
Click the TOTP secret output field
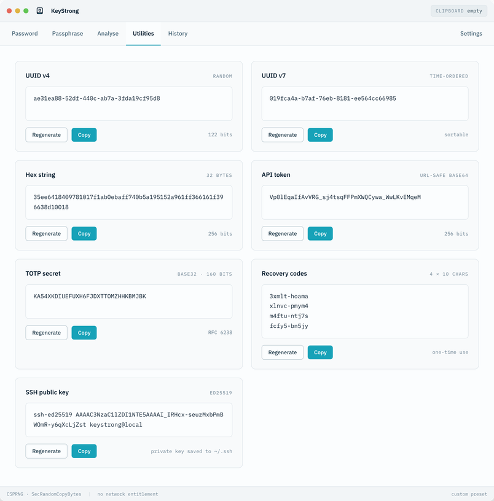[x=129, y=301]
